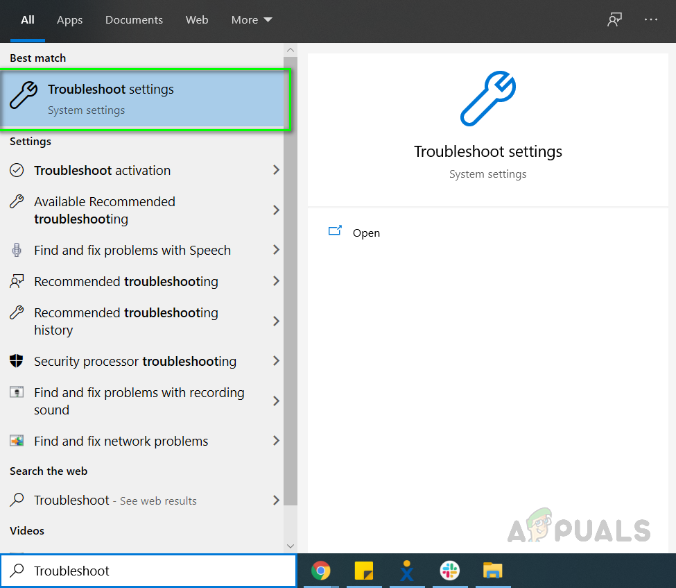Switch to the Web tab
This screenshot has height=588, width=676.
coord(197,20)
